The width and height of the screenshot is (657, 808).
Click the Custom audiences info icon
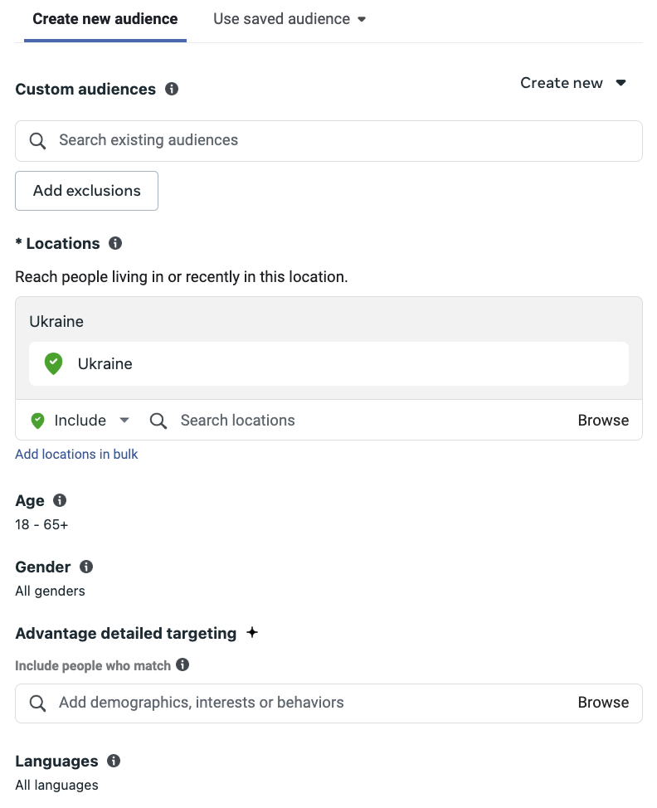tap(172, 89)
